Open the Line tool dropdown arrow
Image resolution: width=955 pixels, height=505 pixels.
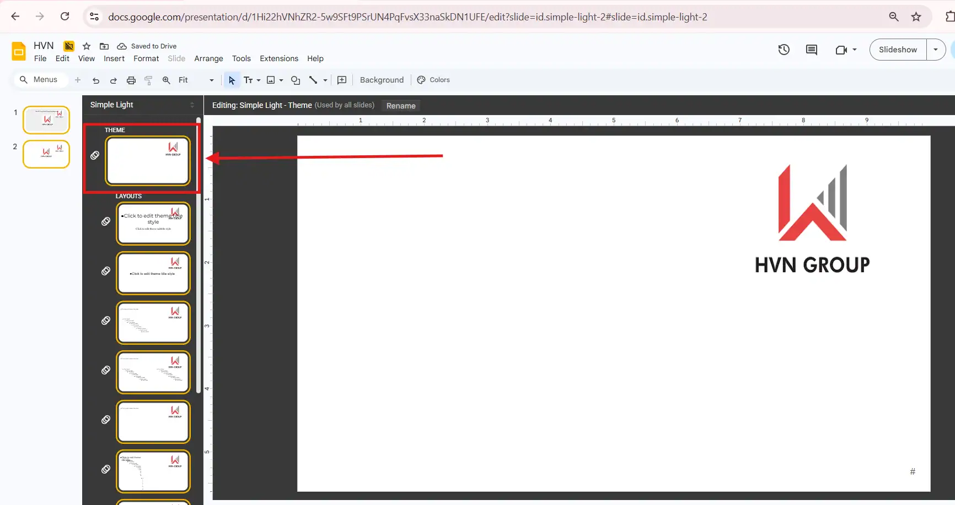coord(325,80)
